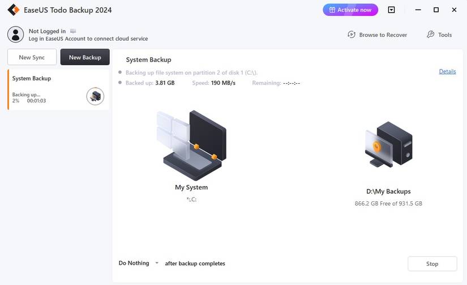Click the *:,C: source text
Viewport: 467px width, 285px height.
[x=191, y=199]
